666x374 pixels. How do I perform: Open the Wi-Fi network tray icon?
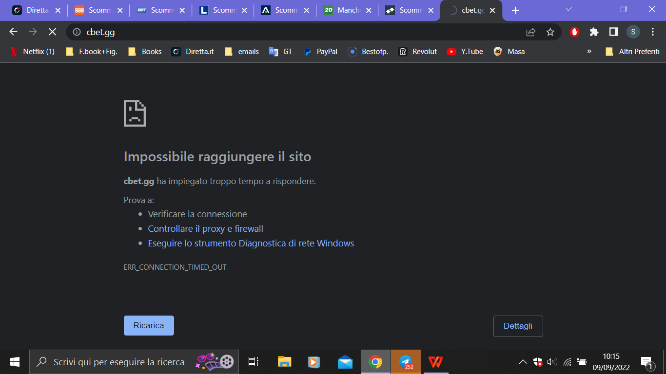pos(567,362)
